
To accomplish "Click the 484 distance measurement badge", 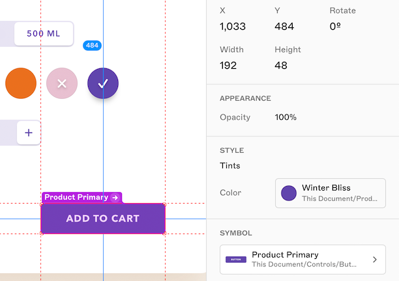I will pyautogui.click(x=93, y=46).
